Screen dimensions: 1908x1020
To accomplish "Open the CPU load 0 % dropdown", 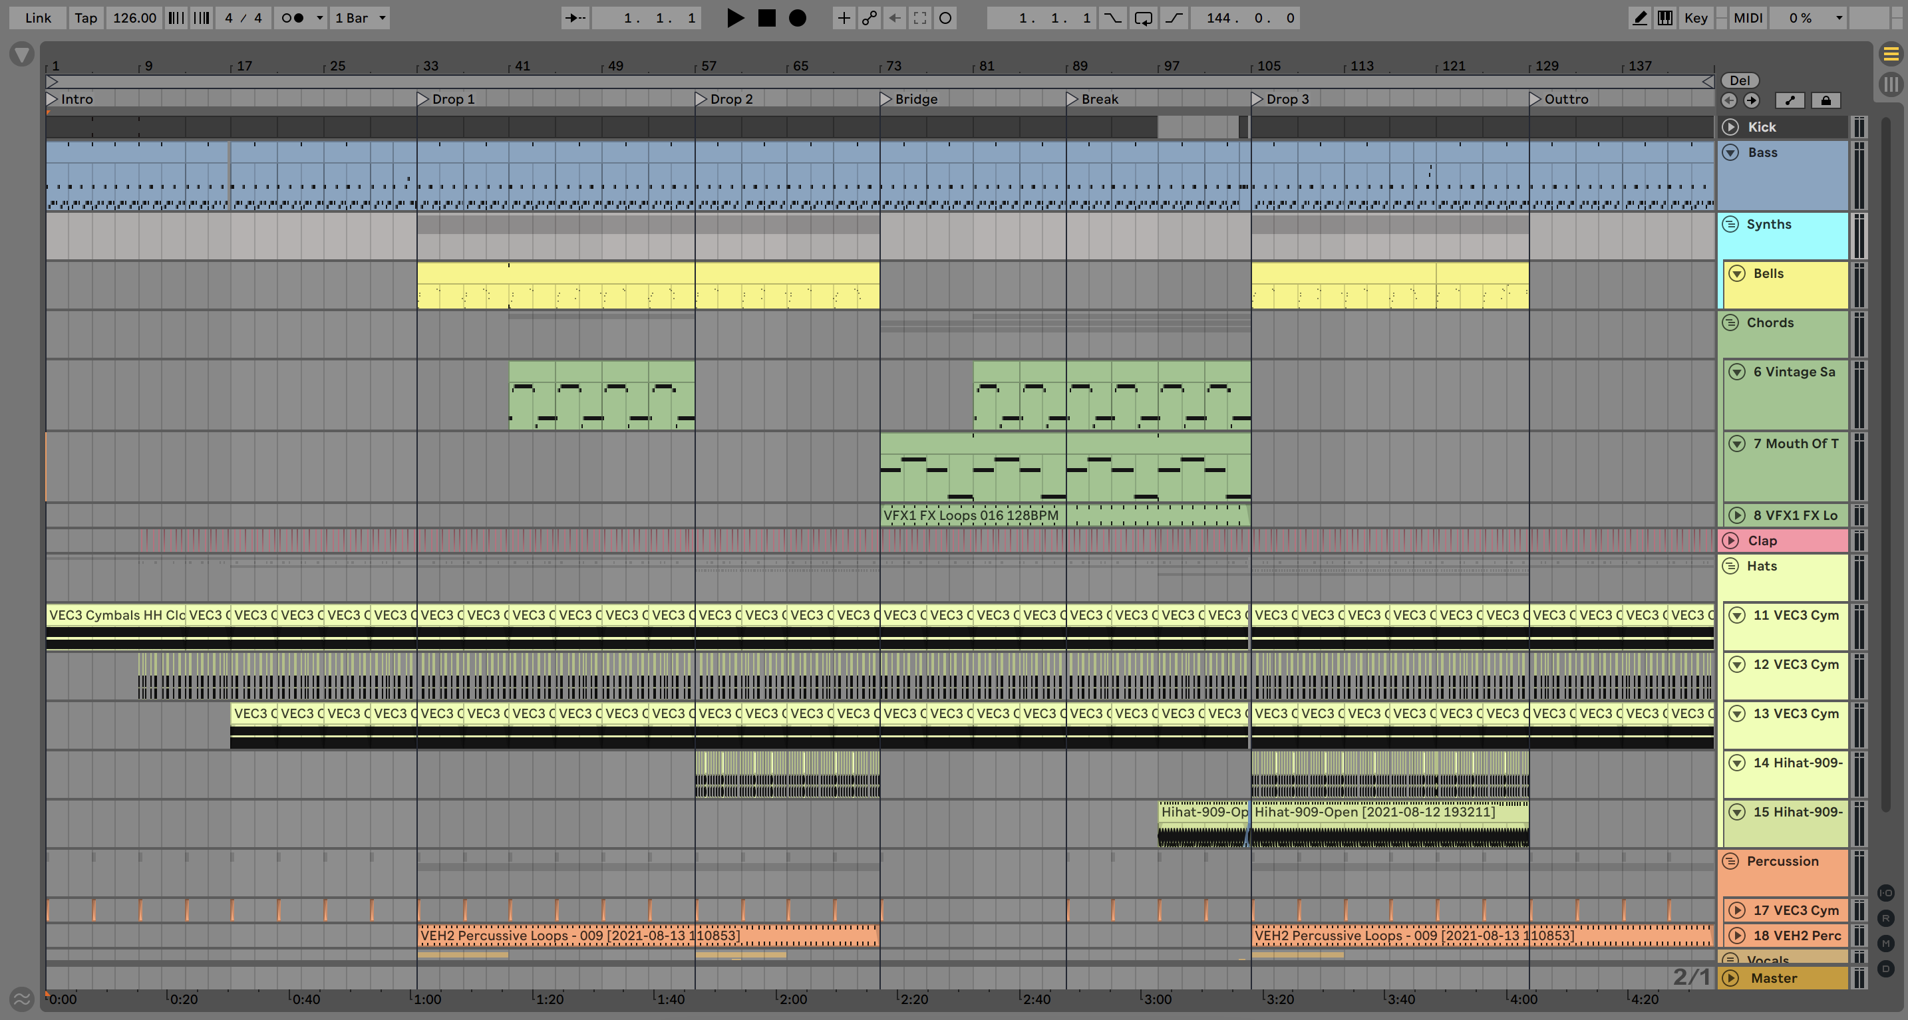I will 1808,18.
